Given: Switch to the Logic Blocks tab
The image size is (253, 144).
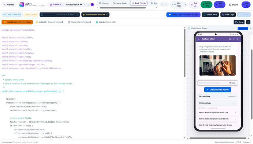Looking at the screenshot, I should pos(120,3).
